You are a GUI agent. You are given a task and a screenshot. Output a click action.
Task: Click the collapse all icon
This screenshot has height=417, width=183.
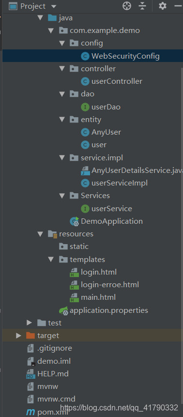click(x=142, y=6)
